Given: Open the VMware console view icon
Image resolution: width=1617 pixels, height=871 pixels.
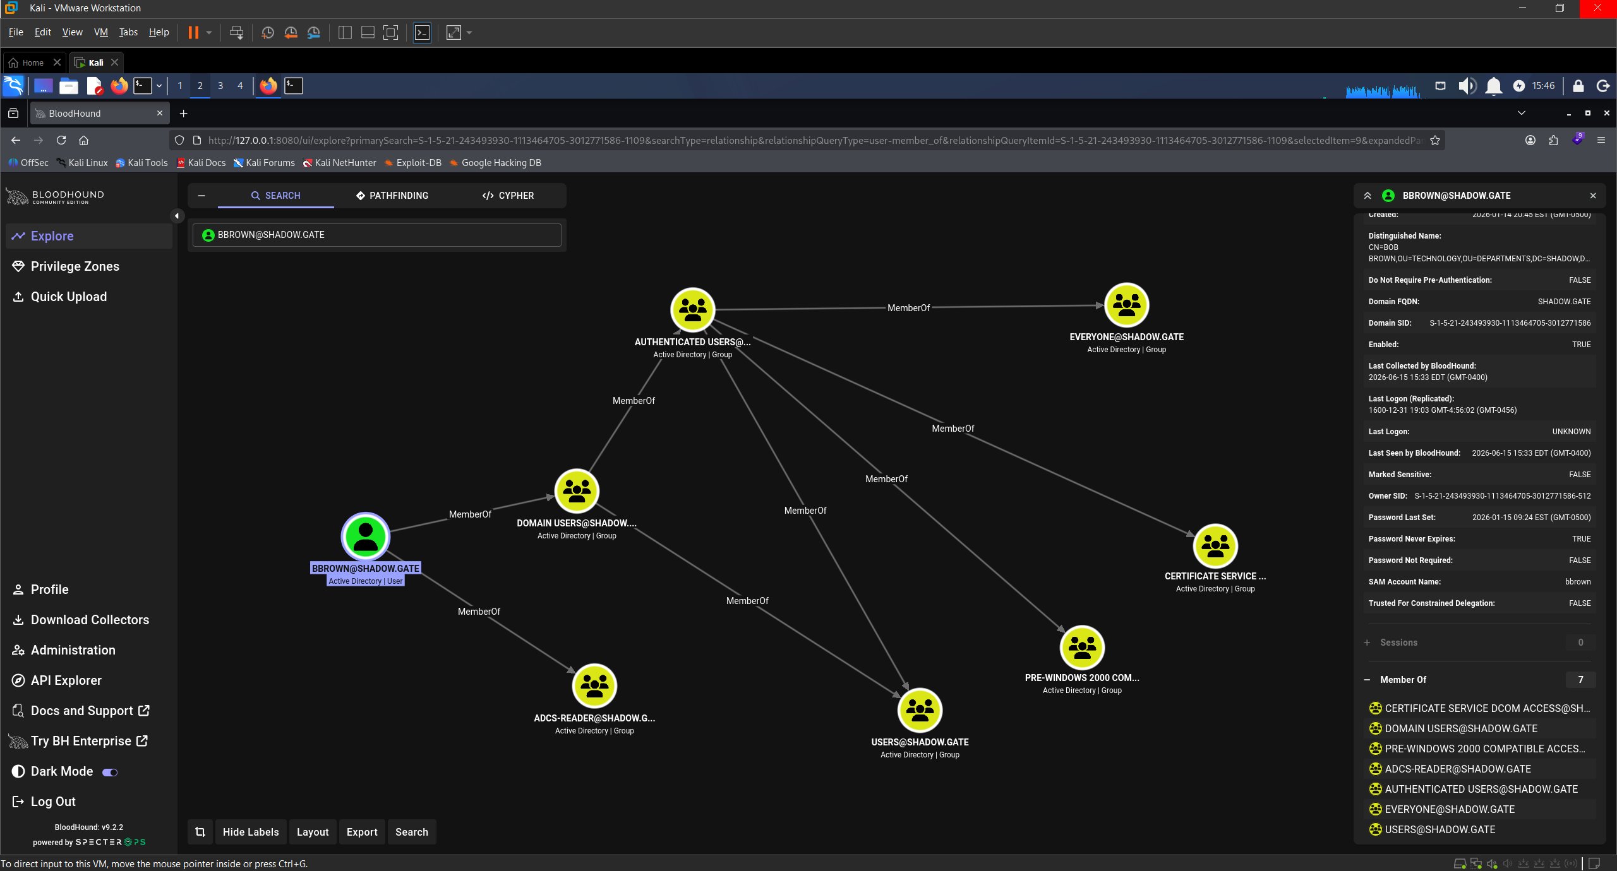Looking at the screenshot, I should coord(422,33).
